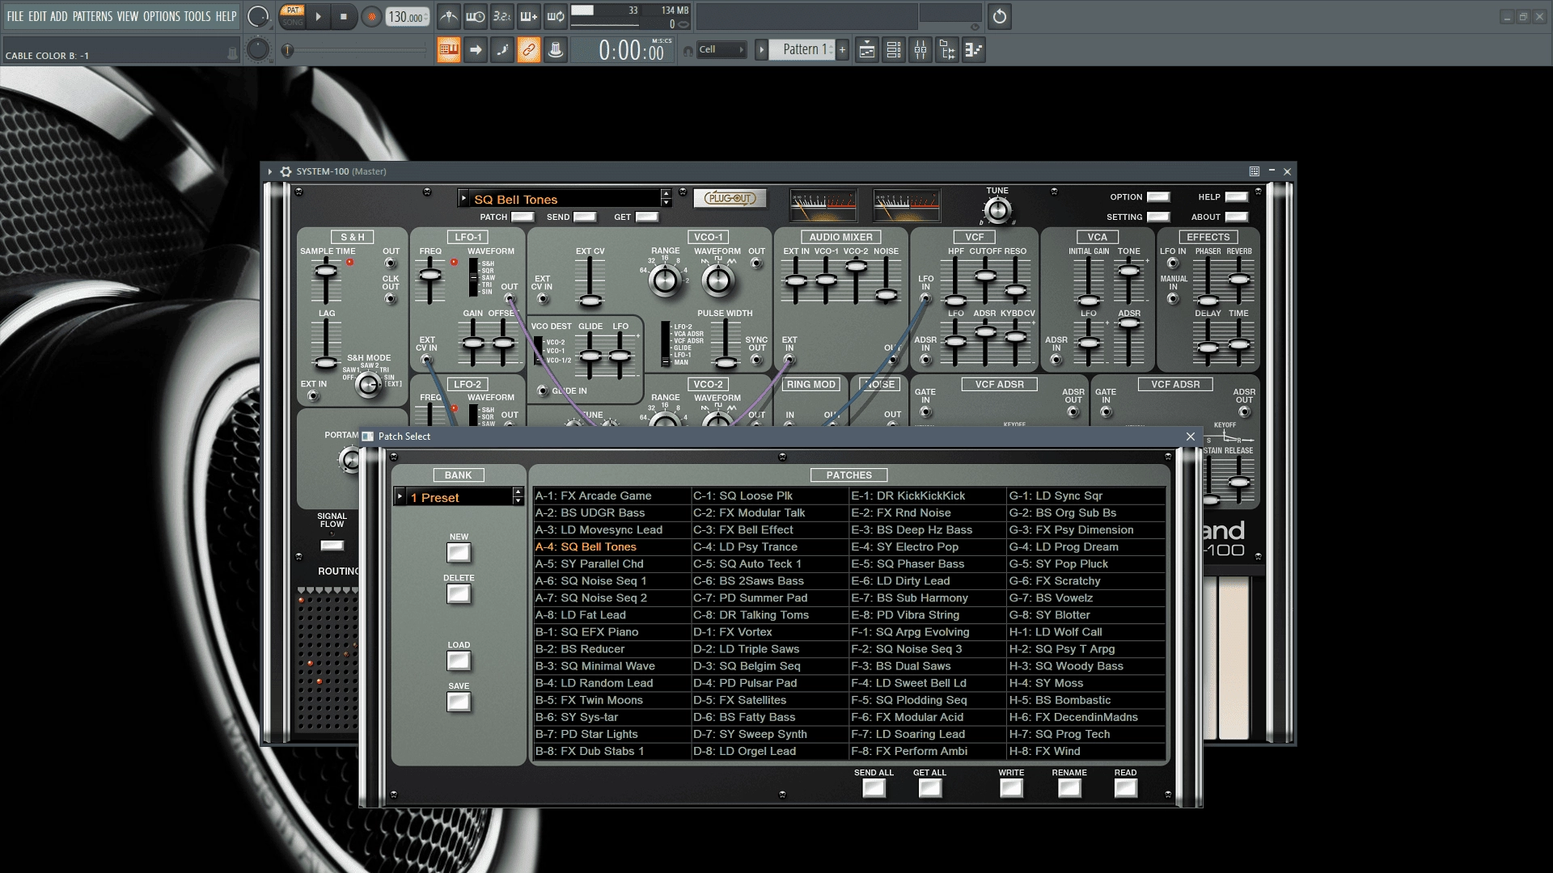Image resolution: width=1553 pixels, height=873 pixels.
Task: Click the SEND switch under preset name
Action: point(585,217)
